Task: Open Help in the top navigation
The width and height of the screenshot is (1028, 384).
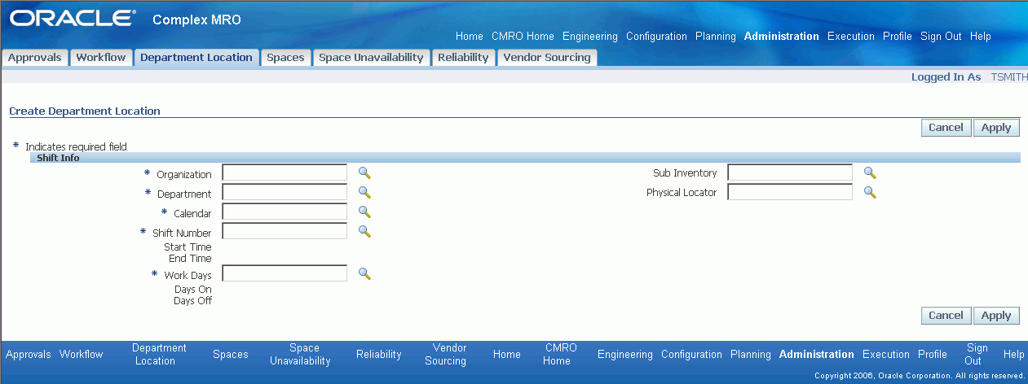Action: 981,37
